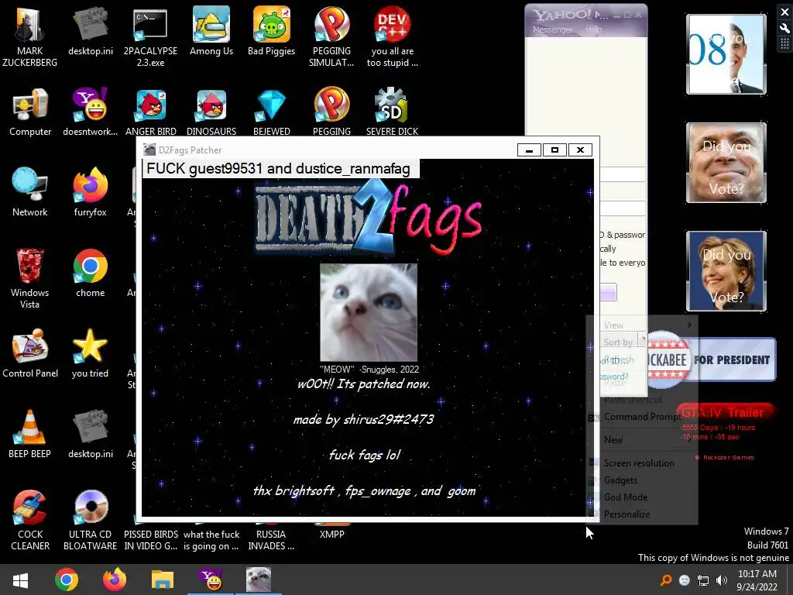
Task: Open the Windows Vista recycle bin icon
Action: [x=30, y=278]
